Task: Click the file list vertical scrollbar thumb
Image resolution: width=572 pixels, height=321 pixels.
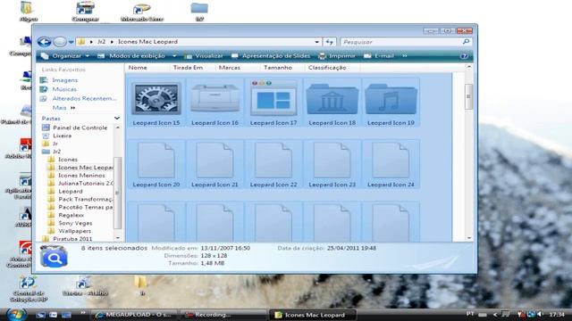Action: coord(468,96)
